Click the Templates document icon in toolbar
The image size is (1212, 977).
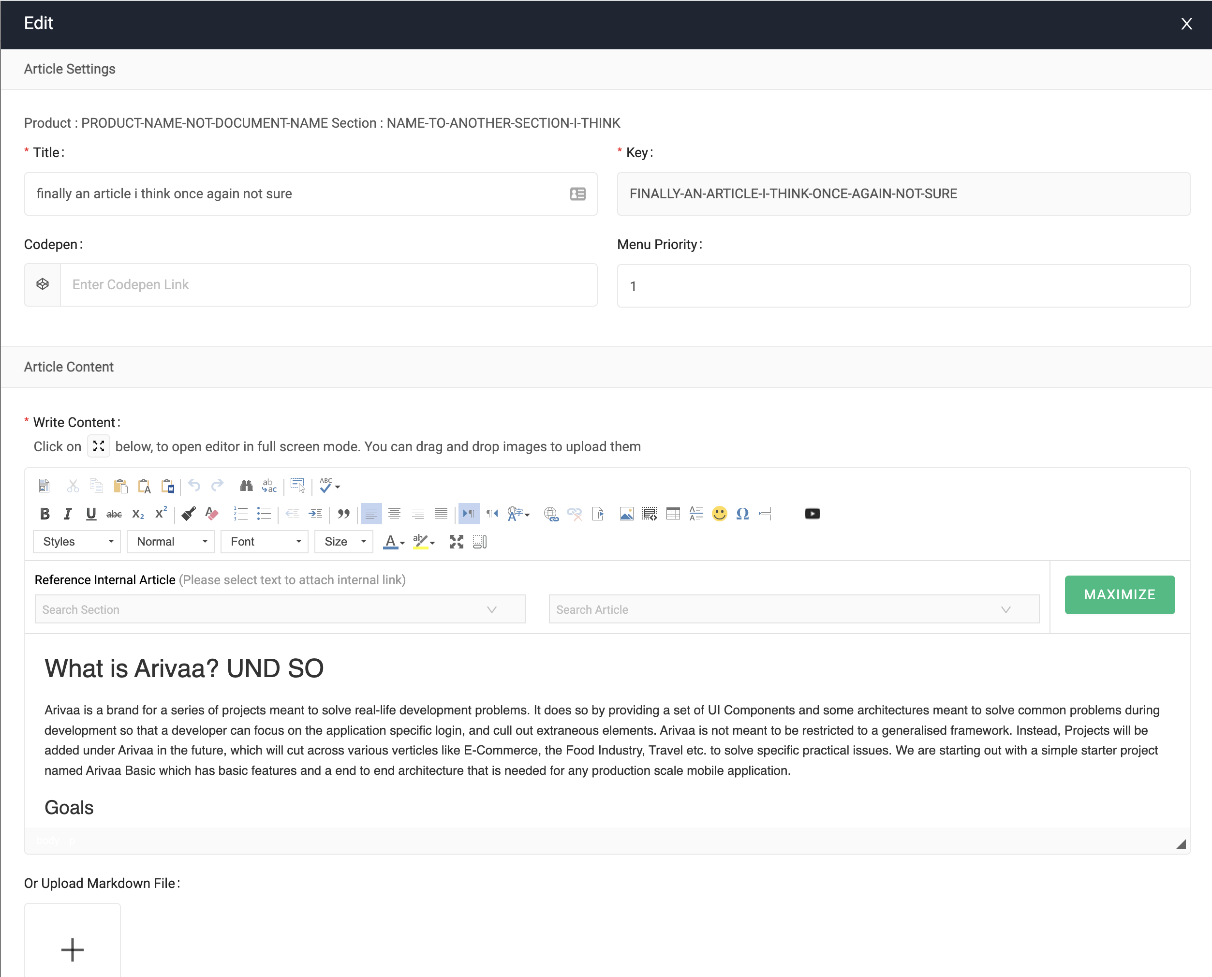[44, 485]
